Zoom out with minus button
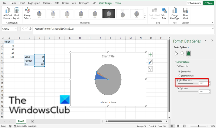Image resolution: width=216 pixels, height=128 pixels. tap(189, 126)
